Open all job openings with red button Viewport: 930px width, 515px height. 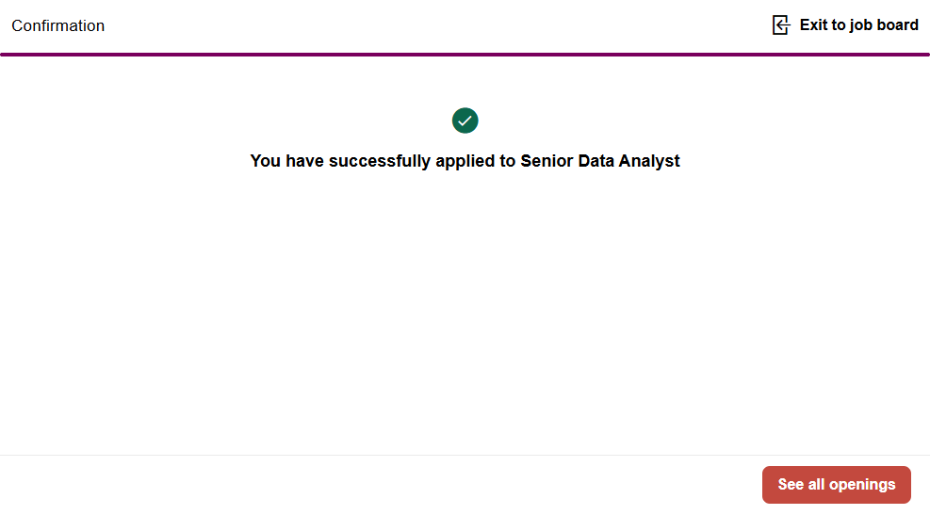836,485
